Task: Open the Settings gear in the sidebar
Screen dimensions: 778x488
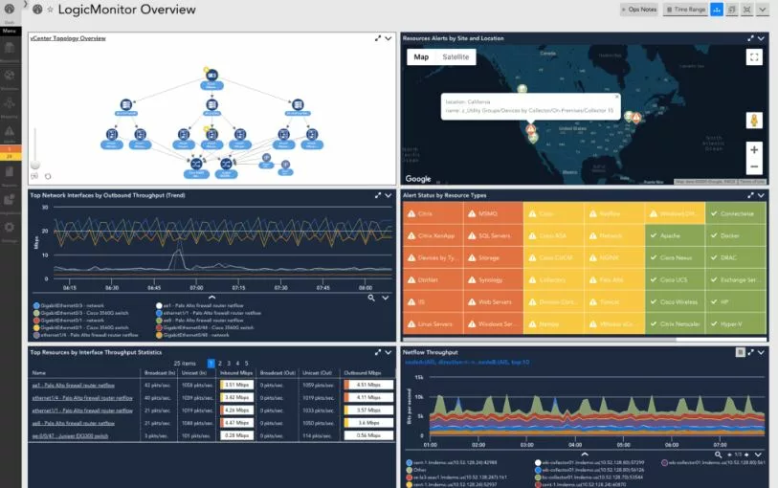Action: click(x=10, y=227)
